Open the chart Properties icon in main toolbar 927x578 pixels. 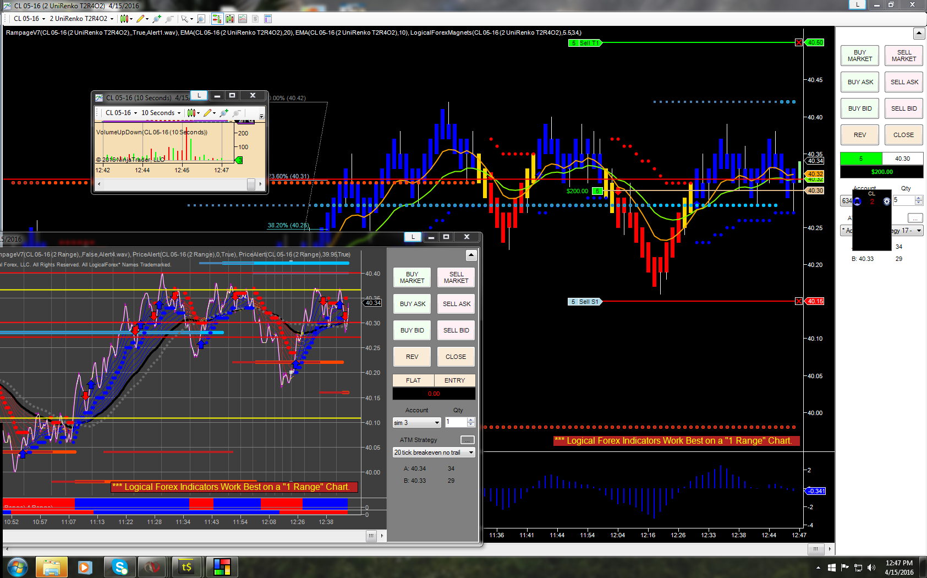click(268, 19)
